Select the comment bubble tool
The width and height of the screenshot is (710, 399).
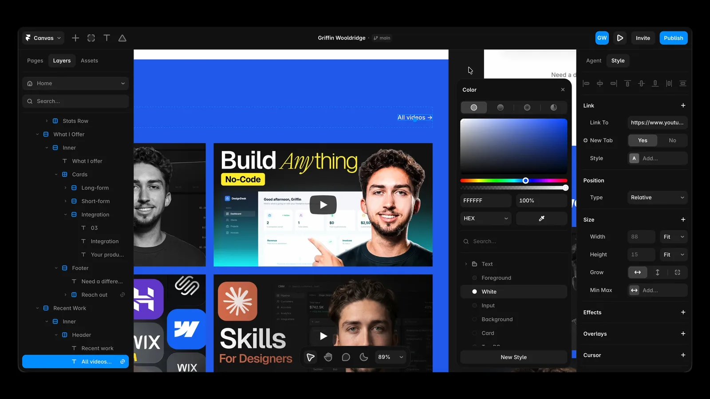pyautogui.click(x=346, y=357)
